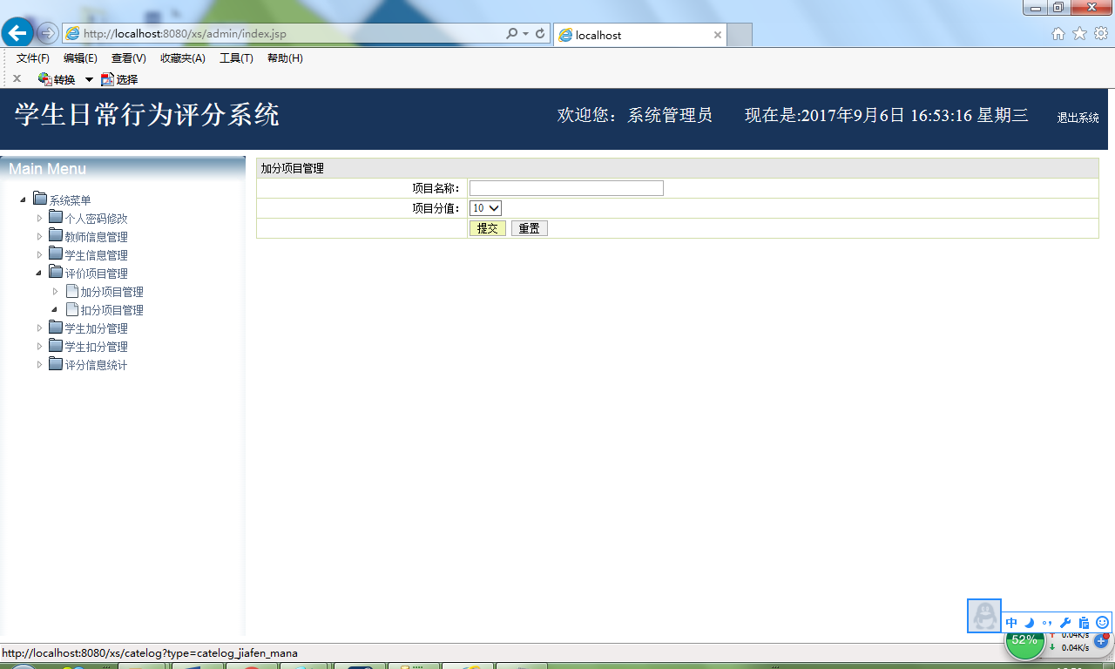
Task: Close the toolbar with the X icon
Action: (x=17, y=78)
